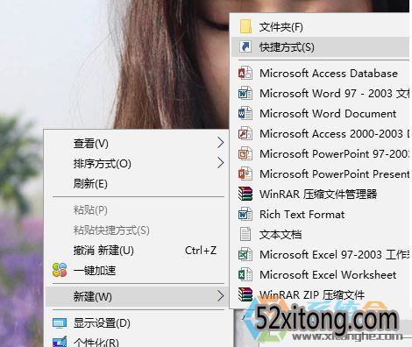Click the Access Database file icon
This screenshot has height=347, width=412.
pos(245,73)
